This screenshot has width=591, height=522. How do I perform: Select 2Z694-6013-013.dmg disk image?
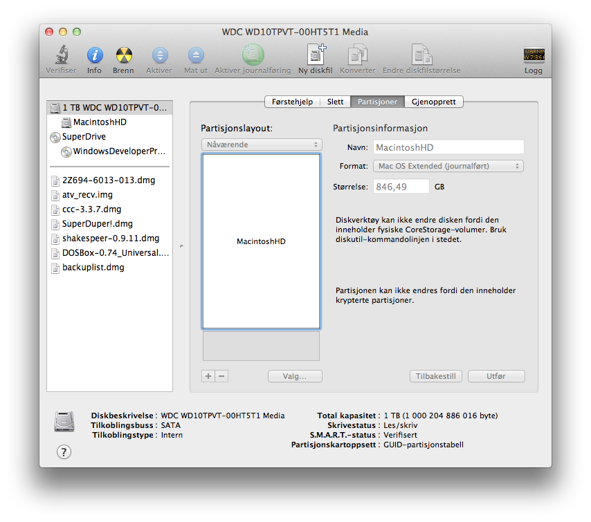[109, 180]
